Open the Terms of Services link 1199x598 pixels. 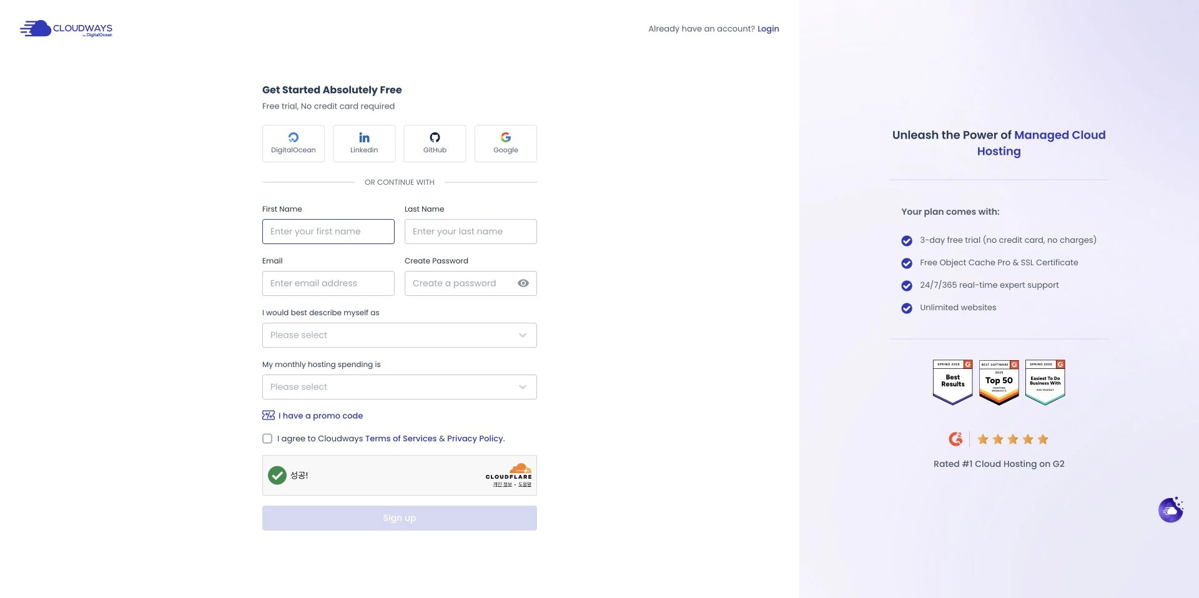(x=401, y=439)
